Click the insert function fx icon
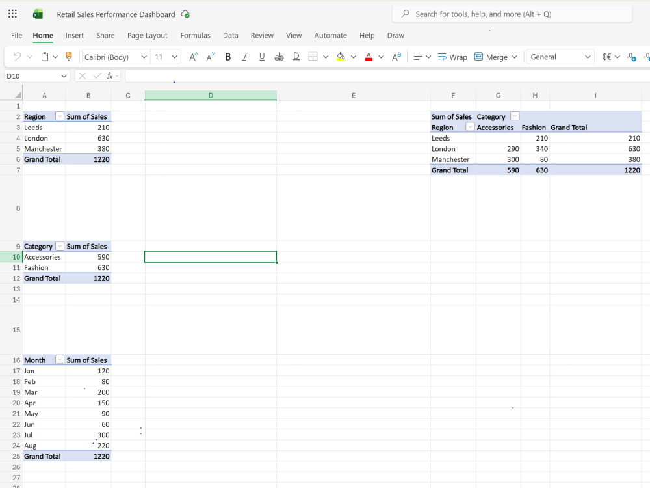This screenshot has width=650, height=488. [x=110, y=76]
